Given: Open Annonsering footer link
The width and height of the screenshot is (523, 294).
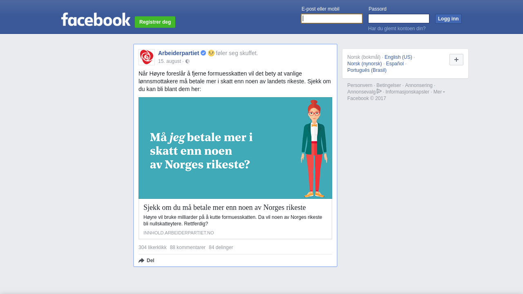Looking at the screenshot, I should pos(419,85).
